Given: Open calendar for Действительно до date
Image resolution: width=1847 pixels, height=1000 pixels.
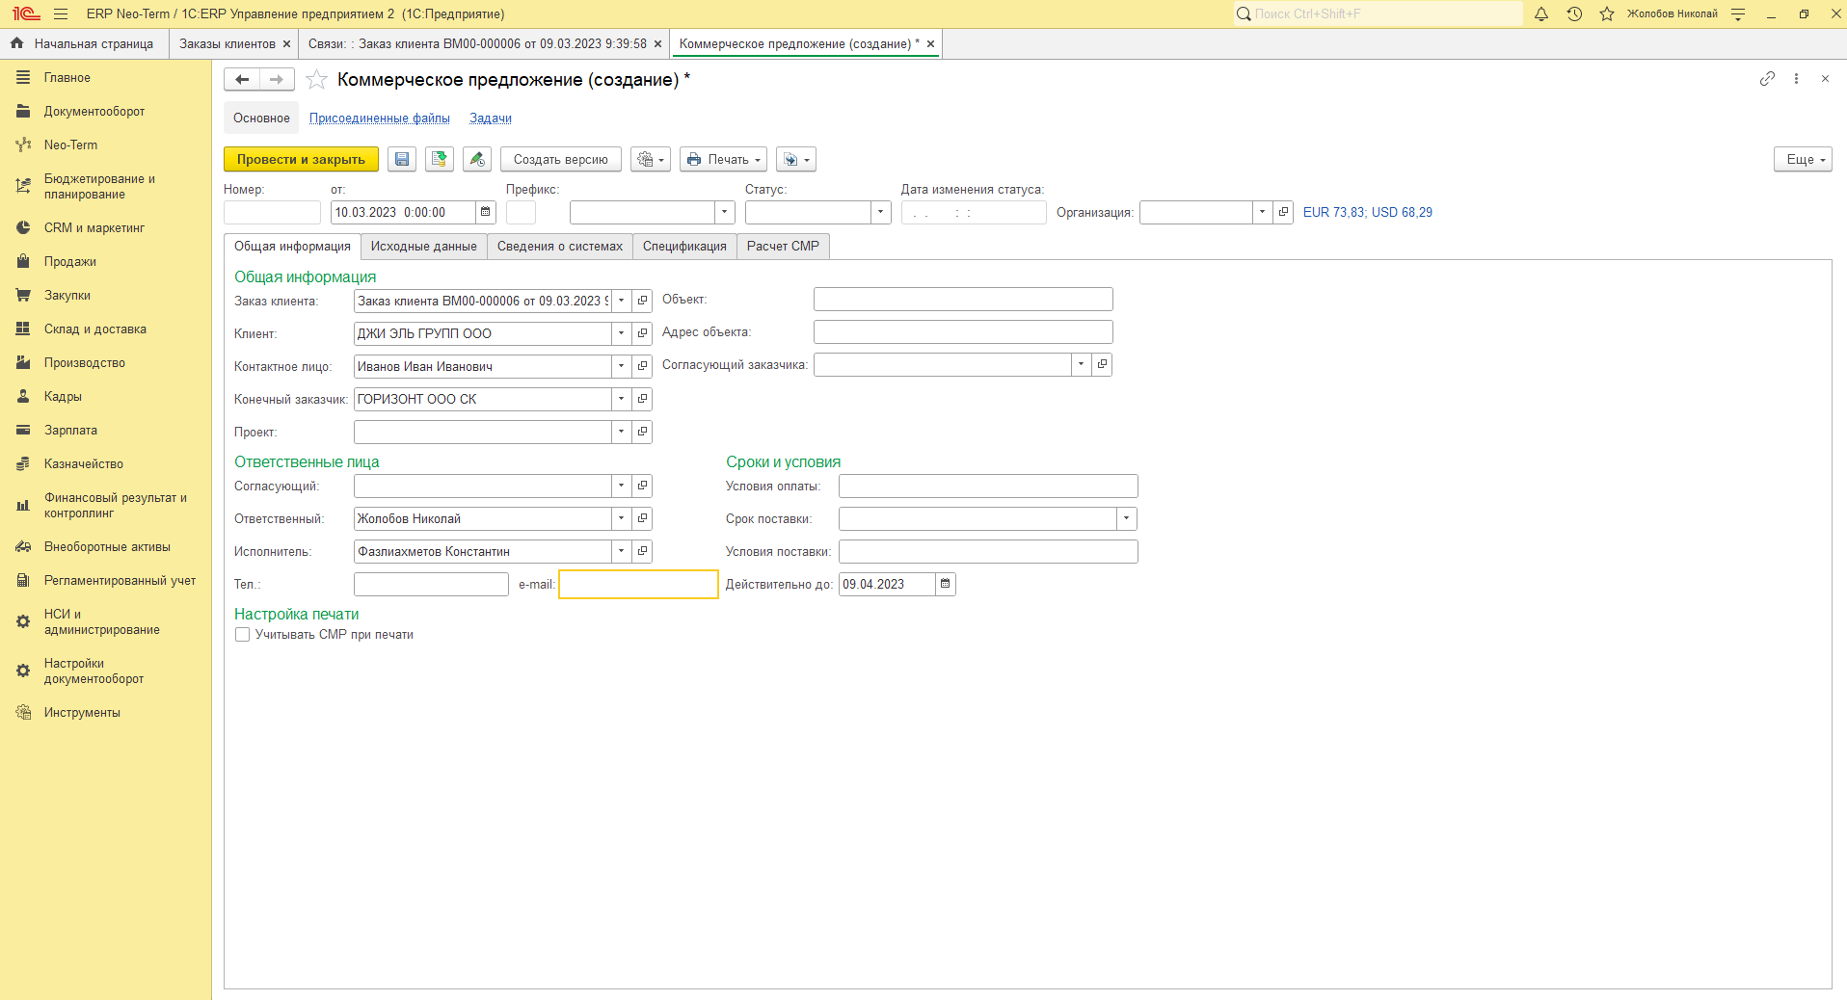Looking at the screenshot, I should point(946,584).
